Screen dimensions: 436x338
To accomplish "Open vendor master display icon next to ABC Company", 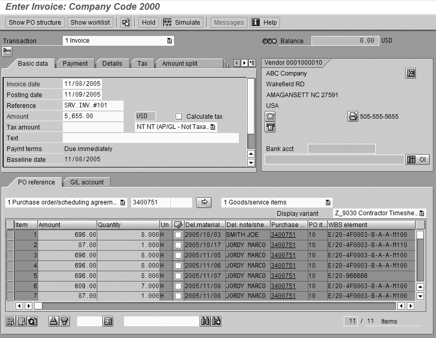I will tap(410, 73).
